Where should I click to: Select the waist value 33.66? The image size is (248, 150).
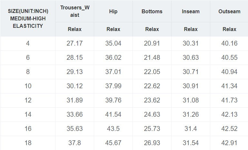75,114
